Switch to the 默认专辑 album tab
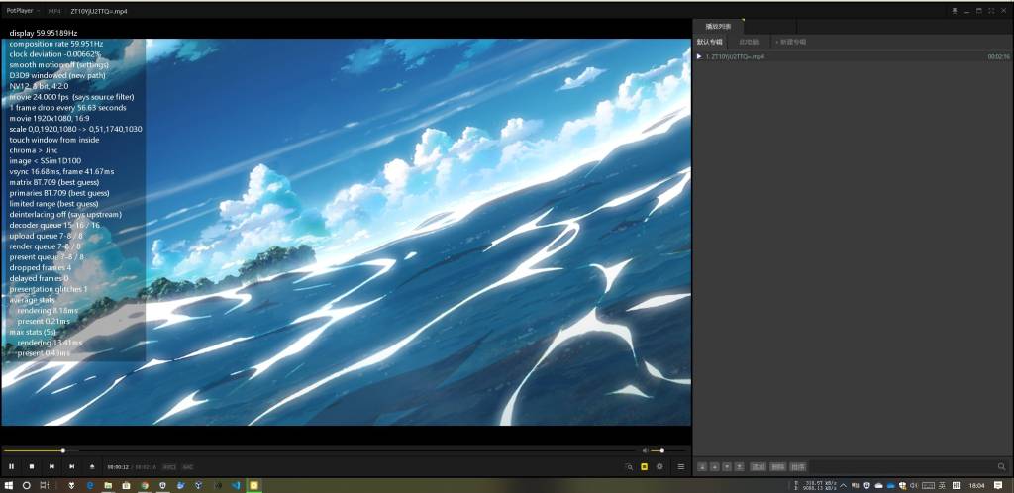The width and height of the screenshot is (1014, 493). point(709,42)
